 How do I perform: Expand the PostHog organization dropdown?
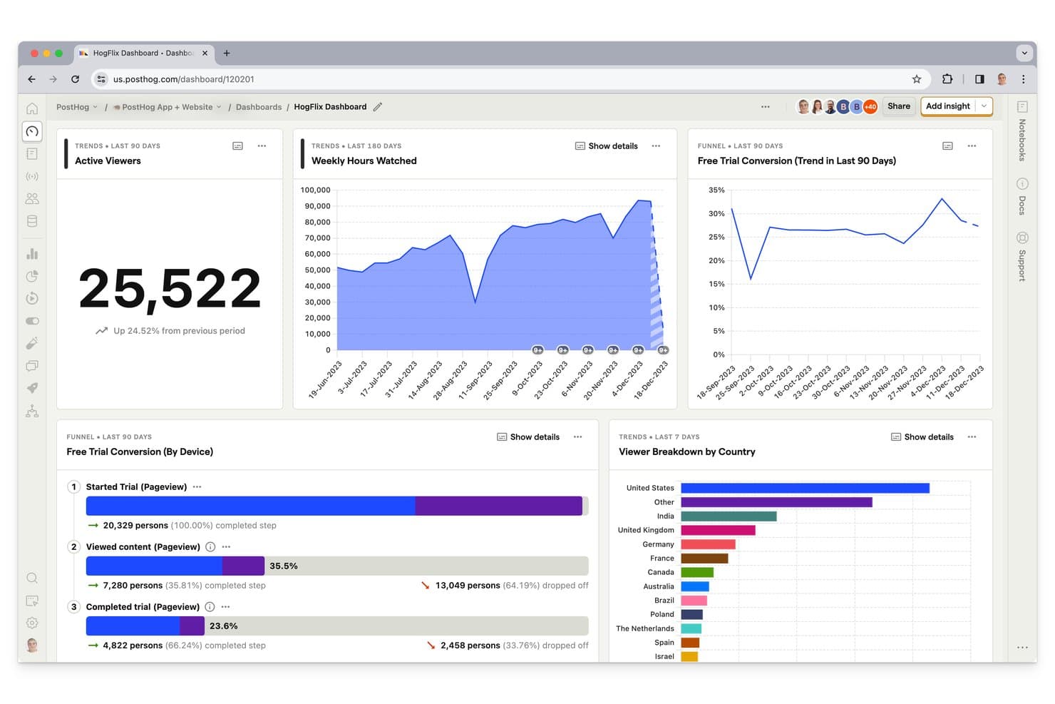(x=77, y=107)
